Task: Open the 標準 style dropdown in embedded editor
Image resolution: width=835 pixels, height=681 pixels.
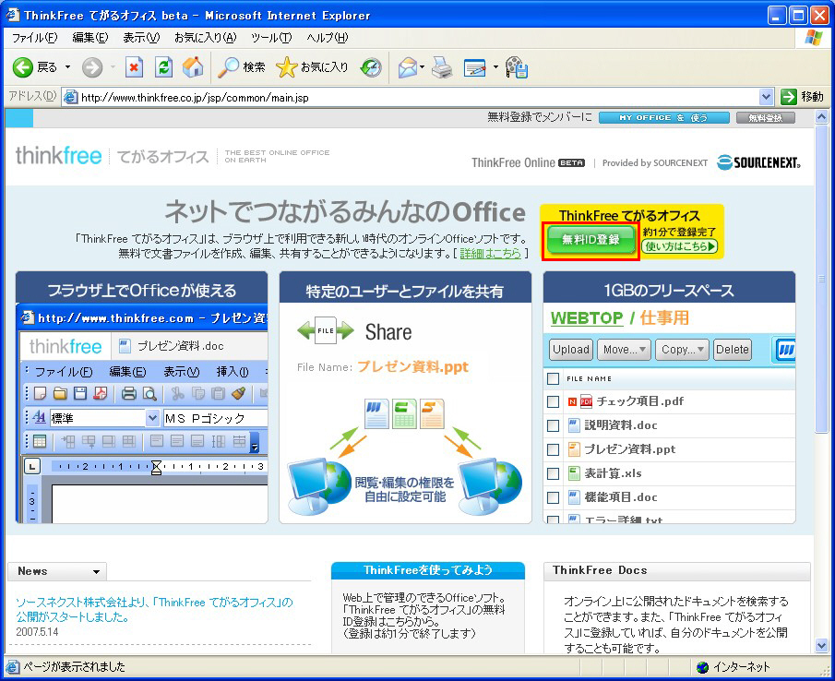Action: click(x=152, y=418)
